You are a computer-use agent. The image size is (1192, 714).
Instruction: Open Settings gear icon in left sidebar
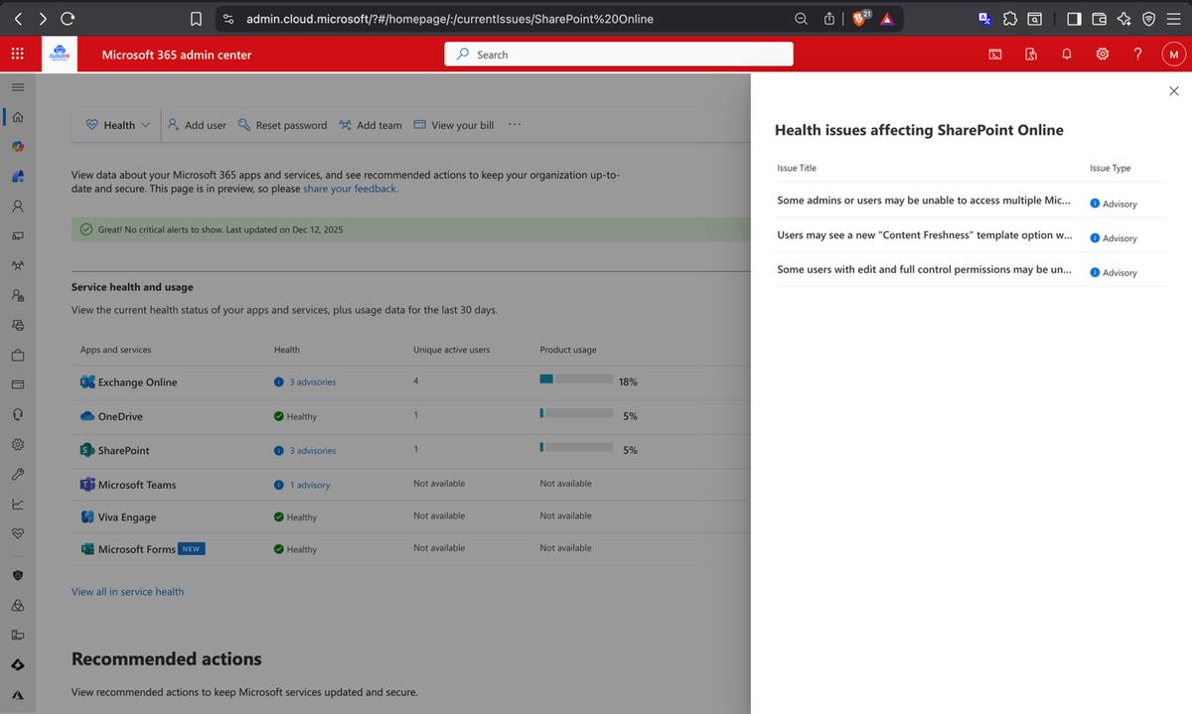[18, 444]
